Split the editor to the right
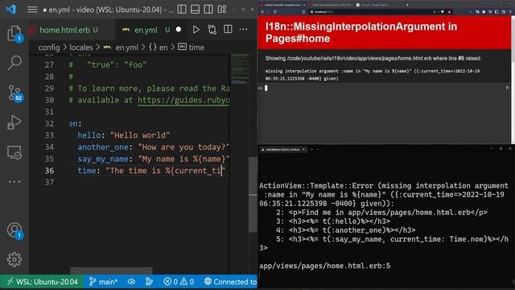Image resolution: width=515 pixels, height=290 pixels. tap(228, 30)
